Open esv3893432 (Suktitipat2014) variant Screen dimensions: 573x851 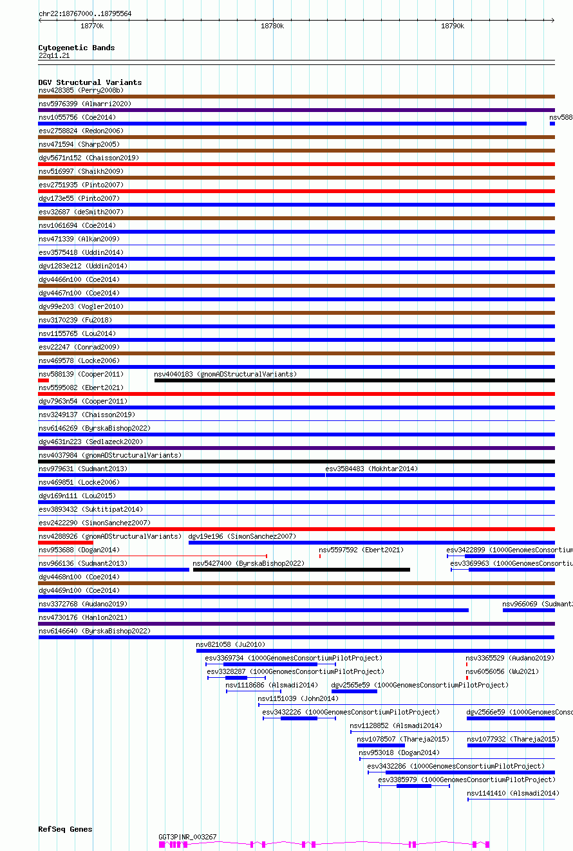click(x=91, y=509)
